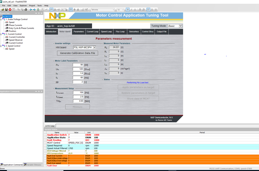Open a project with the folder icon
259x171 pixels.
coord(3,10)
